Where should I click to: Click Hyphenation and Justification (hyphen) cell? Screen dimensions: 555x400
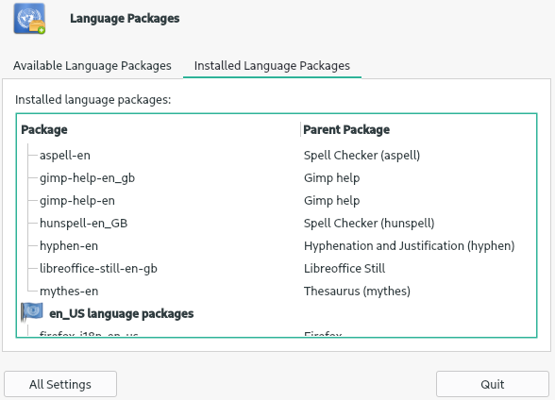410,246
